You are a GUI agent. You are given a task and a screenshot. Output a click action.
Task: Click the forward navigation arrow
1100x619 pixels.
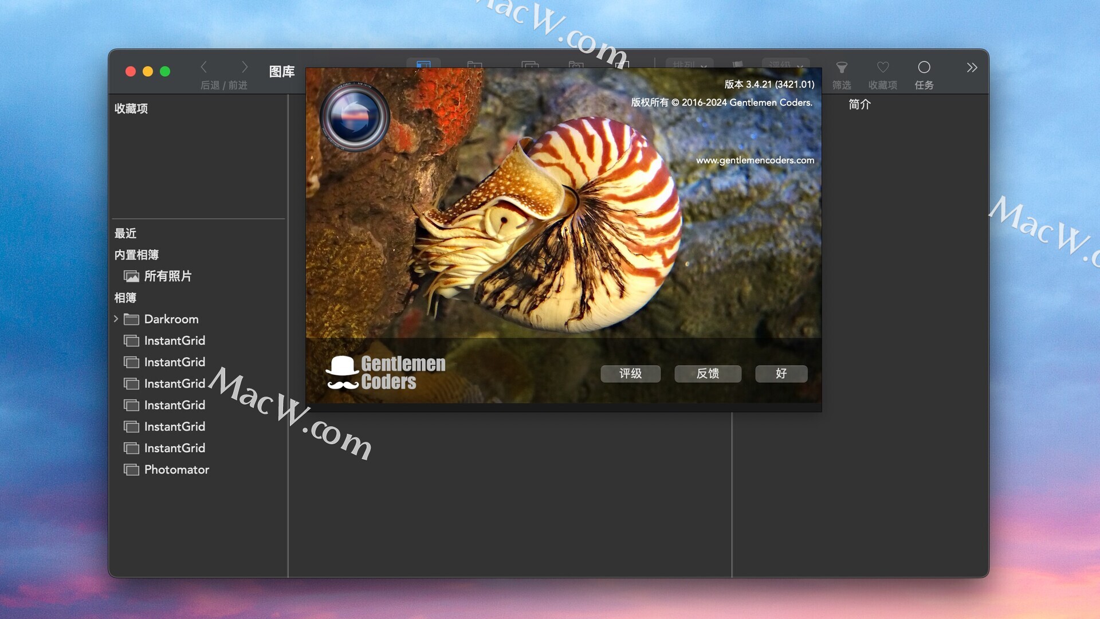click(245, 67)
